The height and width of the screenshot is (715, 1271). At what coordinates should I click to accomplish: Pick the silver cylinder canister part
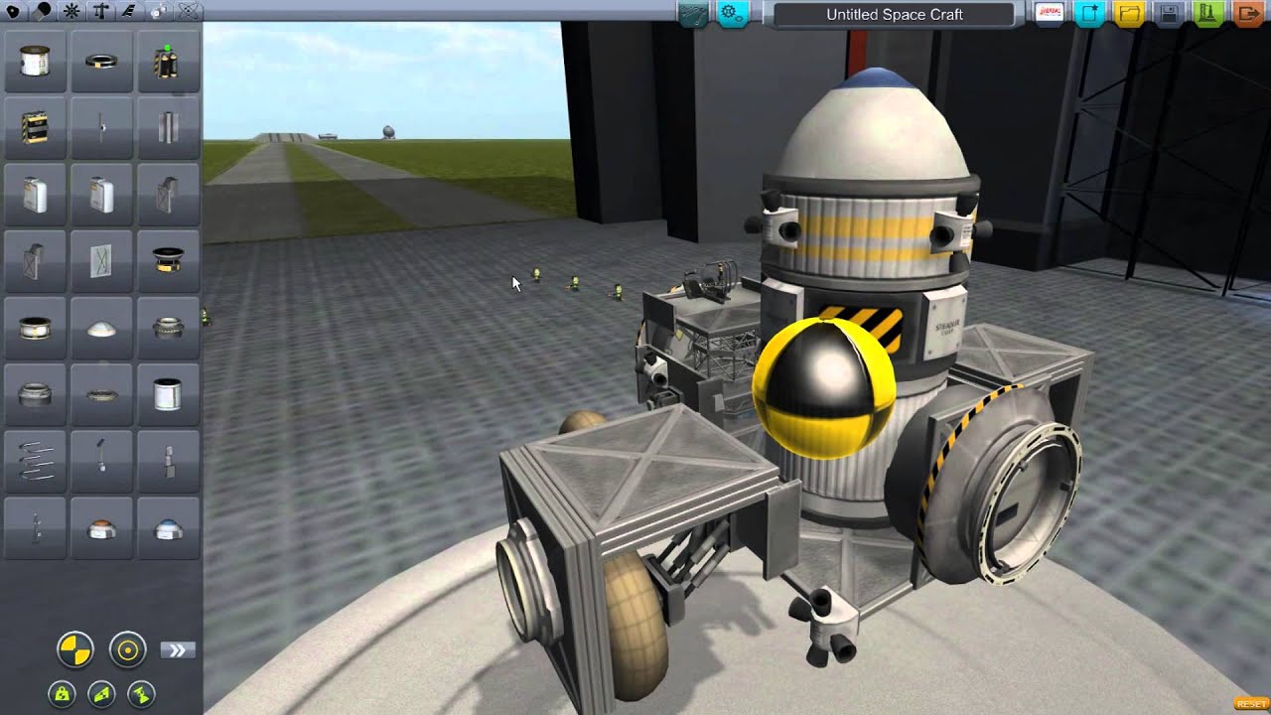click(x=168, y=394)
